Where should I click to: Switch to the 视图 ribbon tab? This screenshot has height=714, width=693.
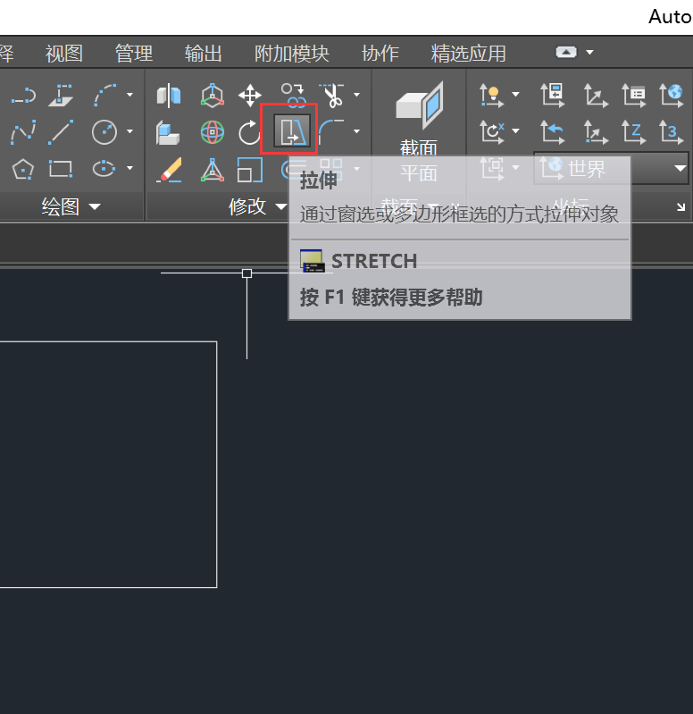tap(64, 54)
